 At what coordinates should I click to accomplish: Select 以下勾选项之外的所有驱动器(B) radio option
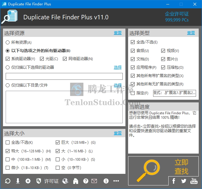click(x=38, y=51)
